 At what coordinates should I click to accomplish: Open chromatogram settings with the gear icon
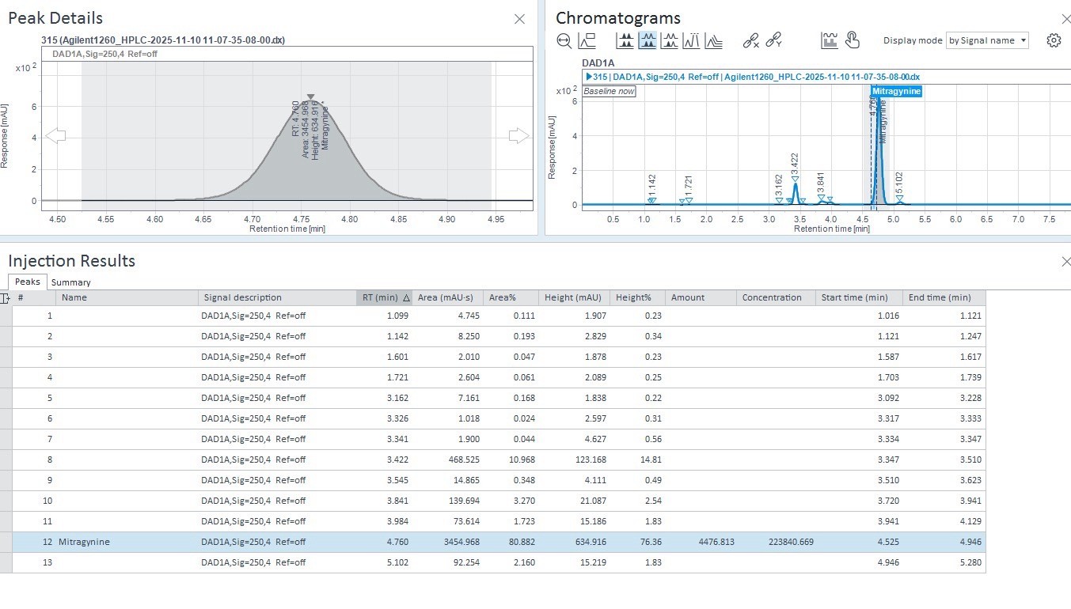[1054, 41]
